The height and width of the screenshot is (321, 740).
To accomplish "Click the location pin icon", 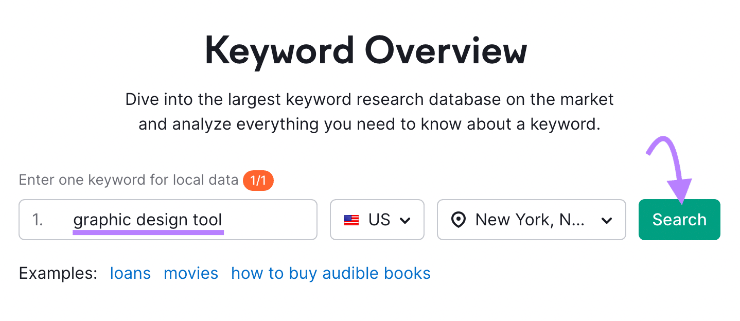I will tap(457, 220).
